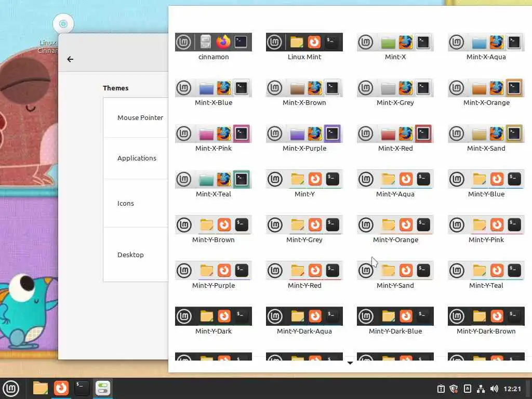Select the Mint-Y-Grey theme
This screenshot has width=532, height=399.
304,230
